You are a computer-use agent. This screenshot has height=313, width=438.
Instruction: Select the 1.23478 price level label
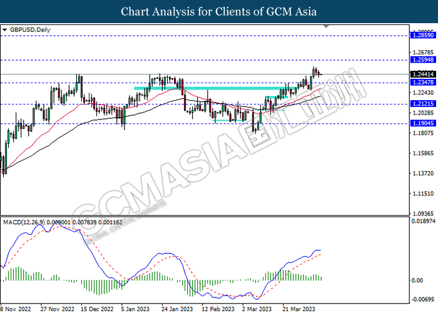coord(423,82)
